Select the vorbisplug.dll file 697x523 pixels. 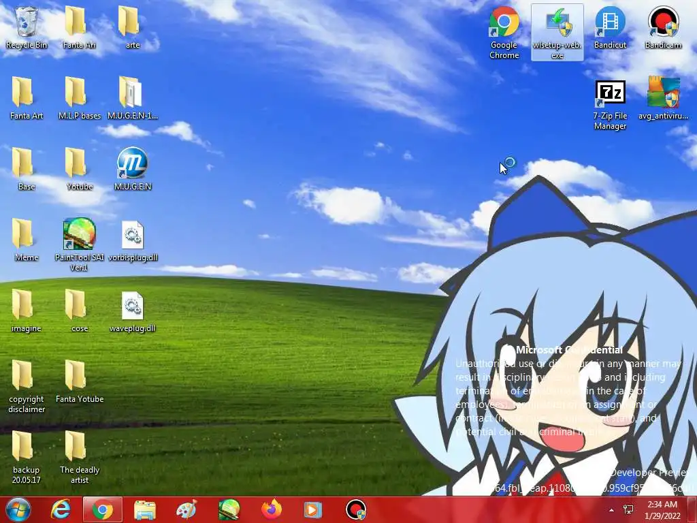click(x=132, y=240)
